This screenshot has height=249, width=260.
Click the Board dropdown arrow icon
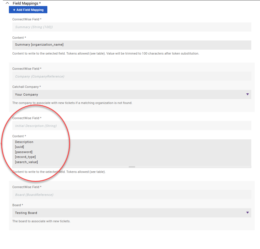pos(247,213)
